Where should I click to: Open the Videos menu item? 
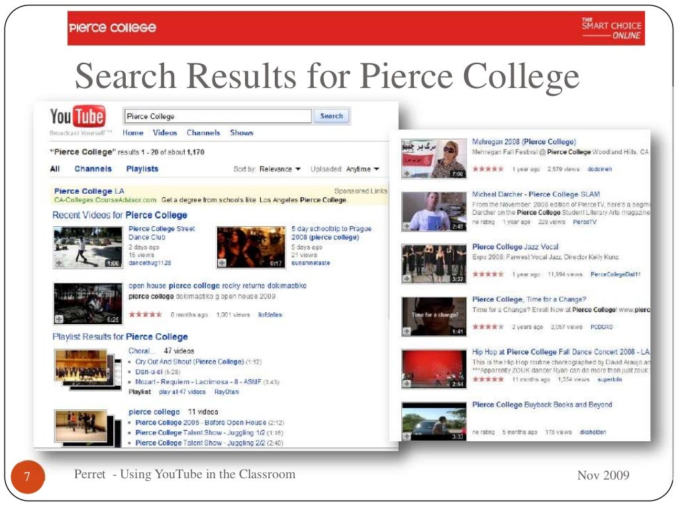tap(165, 132)
